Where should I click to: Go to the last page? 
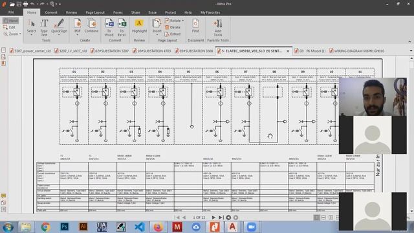click(221, 217)
